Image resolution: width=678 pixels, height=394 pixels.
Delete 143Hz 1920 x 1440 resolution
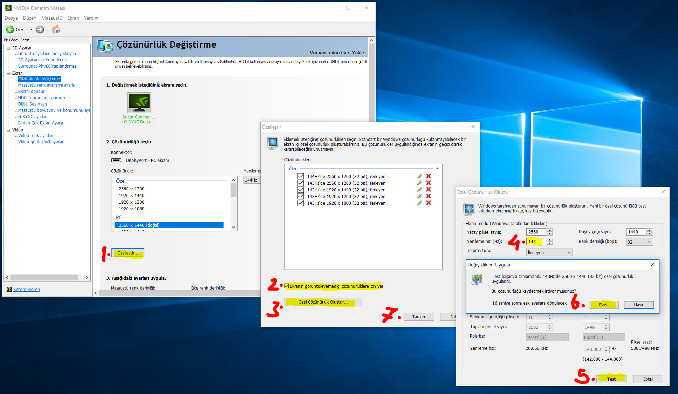click(429, 189)
